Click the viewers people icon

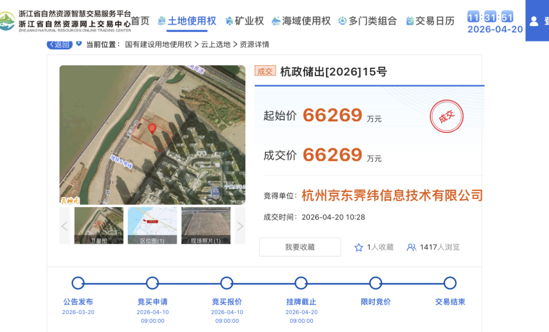(411, 247)
